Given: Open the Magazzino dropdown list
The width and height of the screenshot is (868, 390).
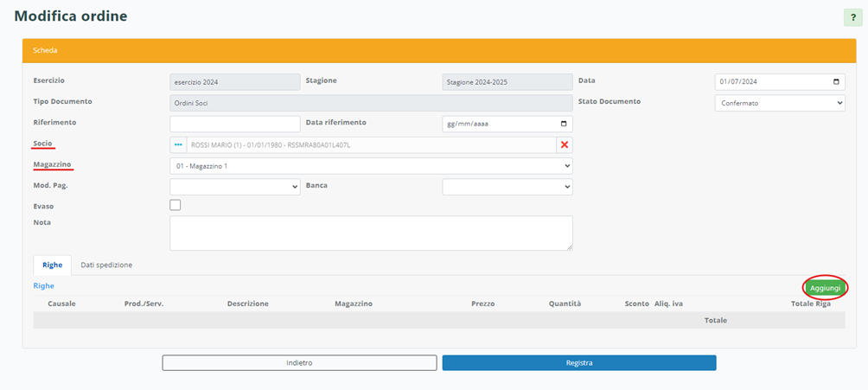Looking at the screenshot, I should (x=371, y=165).
